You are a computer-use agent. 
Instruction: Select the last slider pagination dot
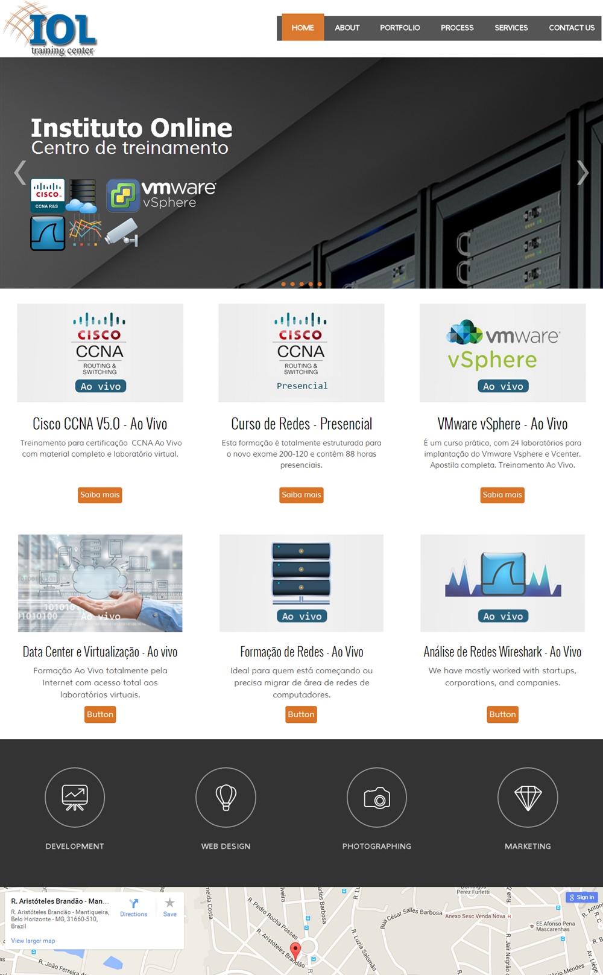tap(320, 284)
